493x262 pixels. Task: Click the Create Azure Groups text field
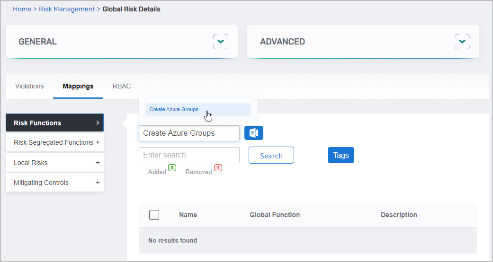[x=189, y=133]
